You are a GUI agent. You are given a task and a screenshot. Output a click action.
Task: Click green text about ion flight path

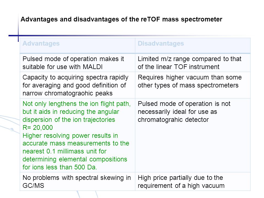pyautogui.click(x=77, y=112)
